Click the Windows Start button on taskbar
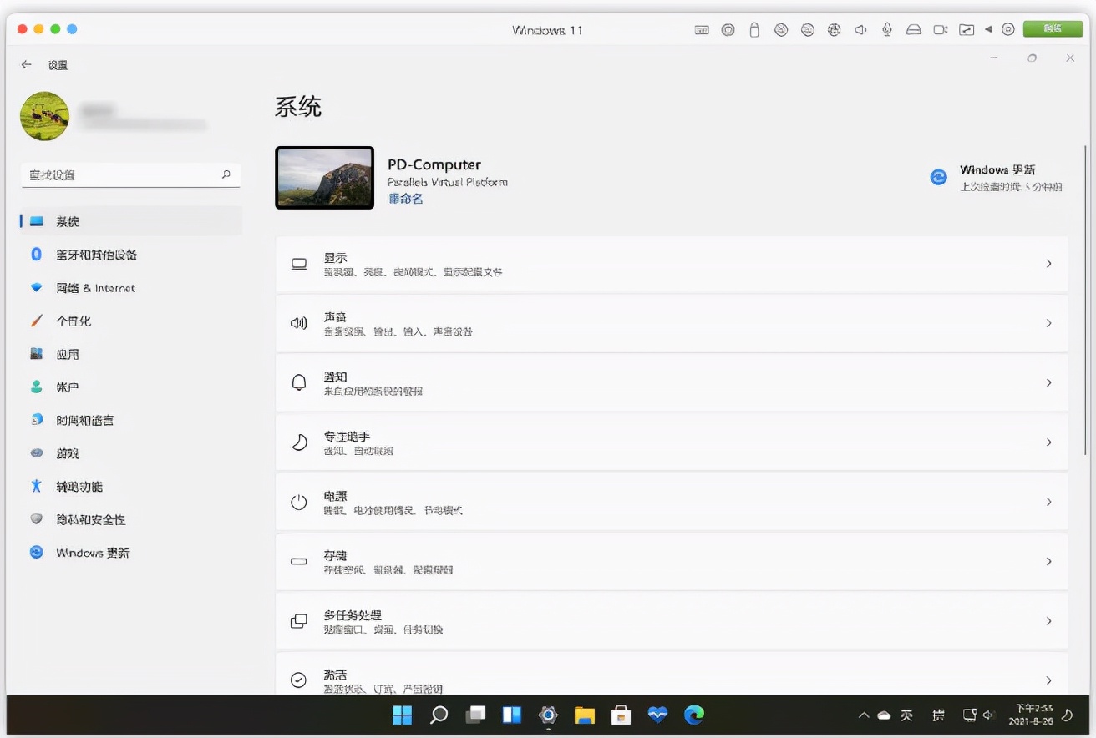 click(402, 715)
